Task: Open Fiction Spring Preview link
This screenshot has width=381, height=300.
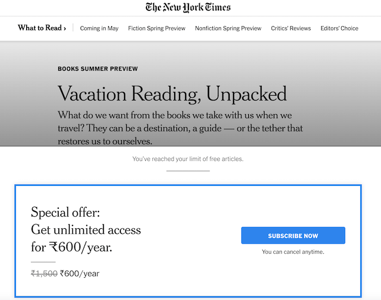Action: tap(157, 28)
